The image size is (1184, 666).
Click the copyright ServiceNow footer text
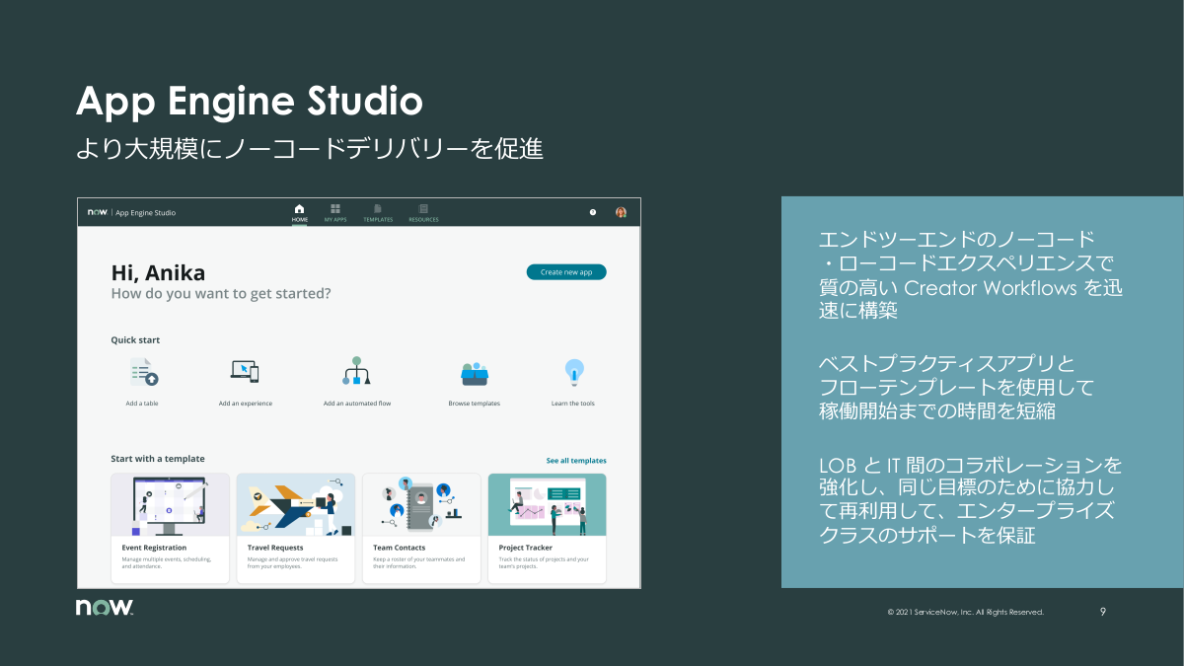click(x=965, y=612)
